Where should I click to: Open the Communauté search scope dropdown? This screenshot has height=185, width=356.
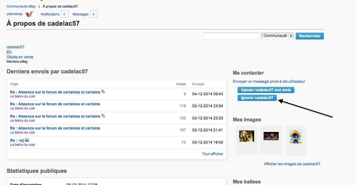pos(277,36)
